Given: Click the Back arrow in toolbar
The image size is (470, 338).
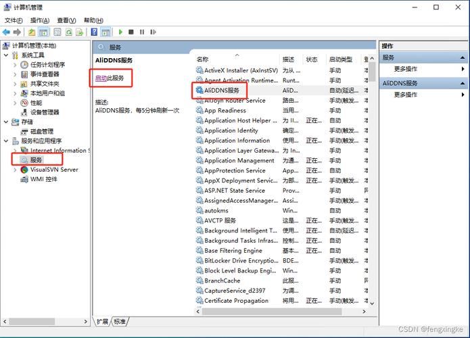Looking at the screenshot, I should click(x=6, y=32).
